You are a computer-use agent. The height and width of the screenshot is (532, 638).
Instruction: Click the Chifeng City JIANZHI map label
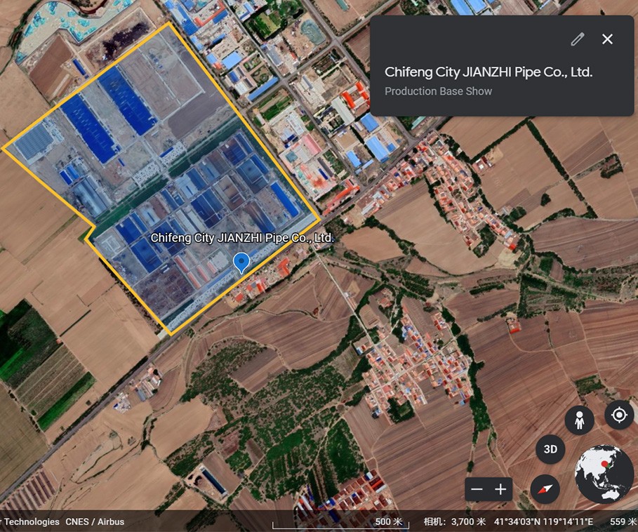(x=242, y=238)
